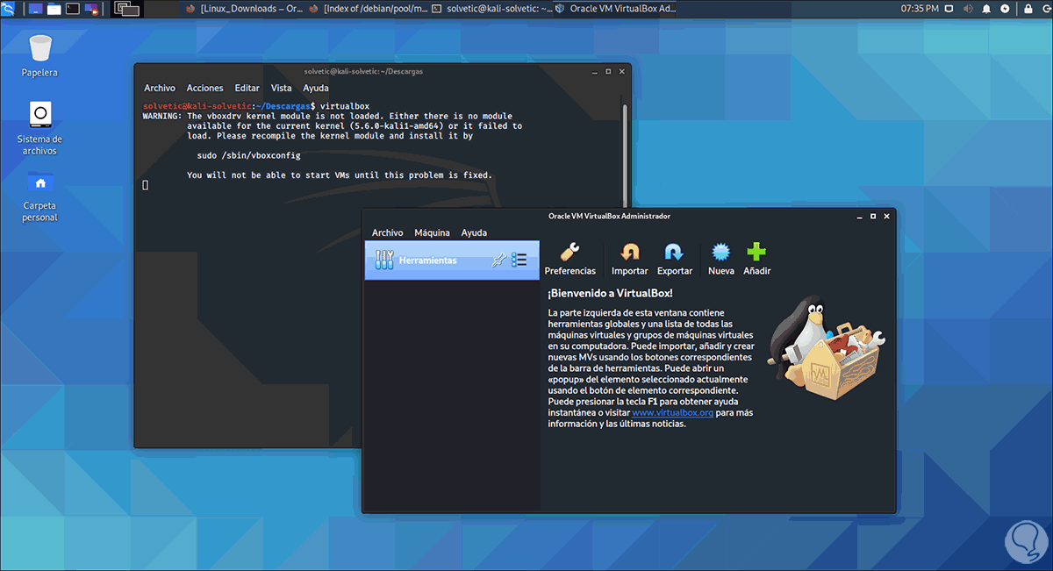Click the lock icon in the system tray

(1028, 8)
